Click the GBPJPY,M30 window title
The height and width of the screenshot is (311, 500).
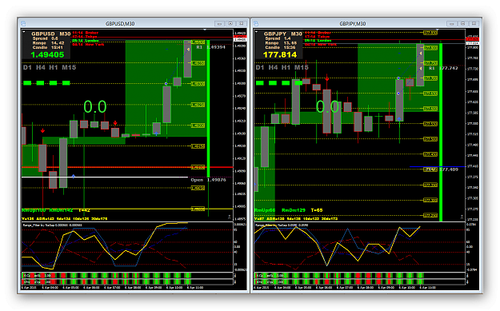352,23
